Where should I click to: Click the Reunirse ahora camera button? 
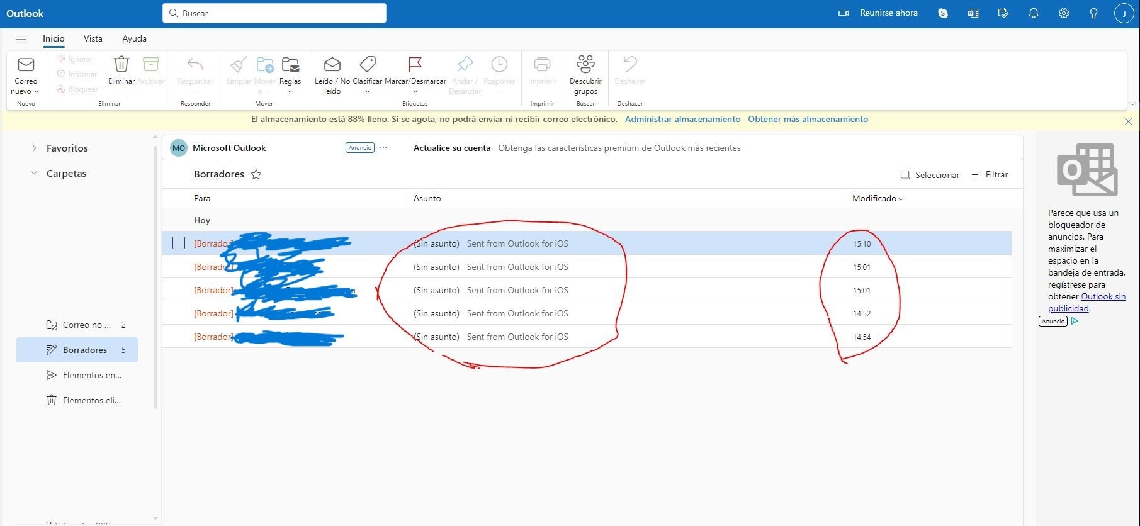[878, 13]
